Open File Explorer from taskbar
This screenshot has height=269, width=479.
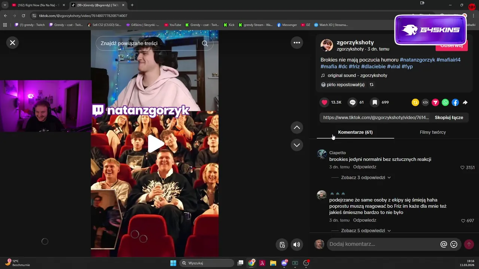pos(273,263)
